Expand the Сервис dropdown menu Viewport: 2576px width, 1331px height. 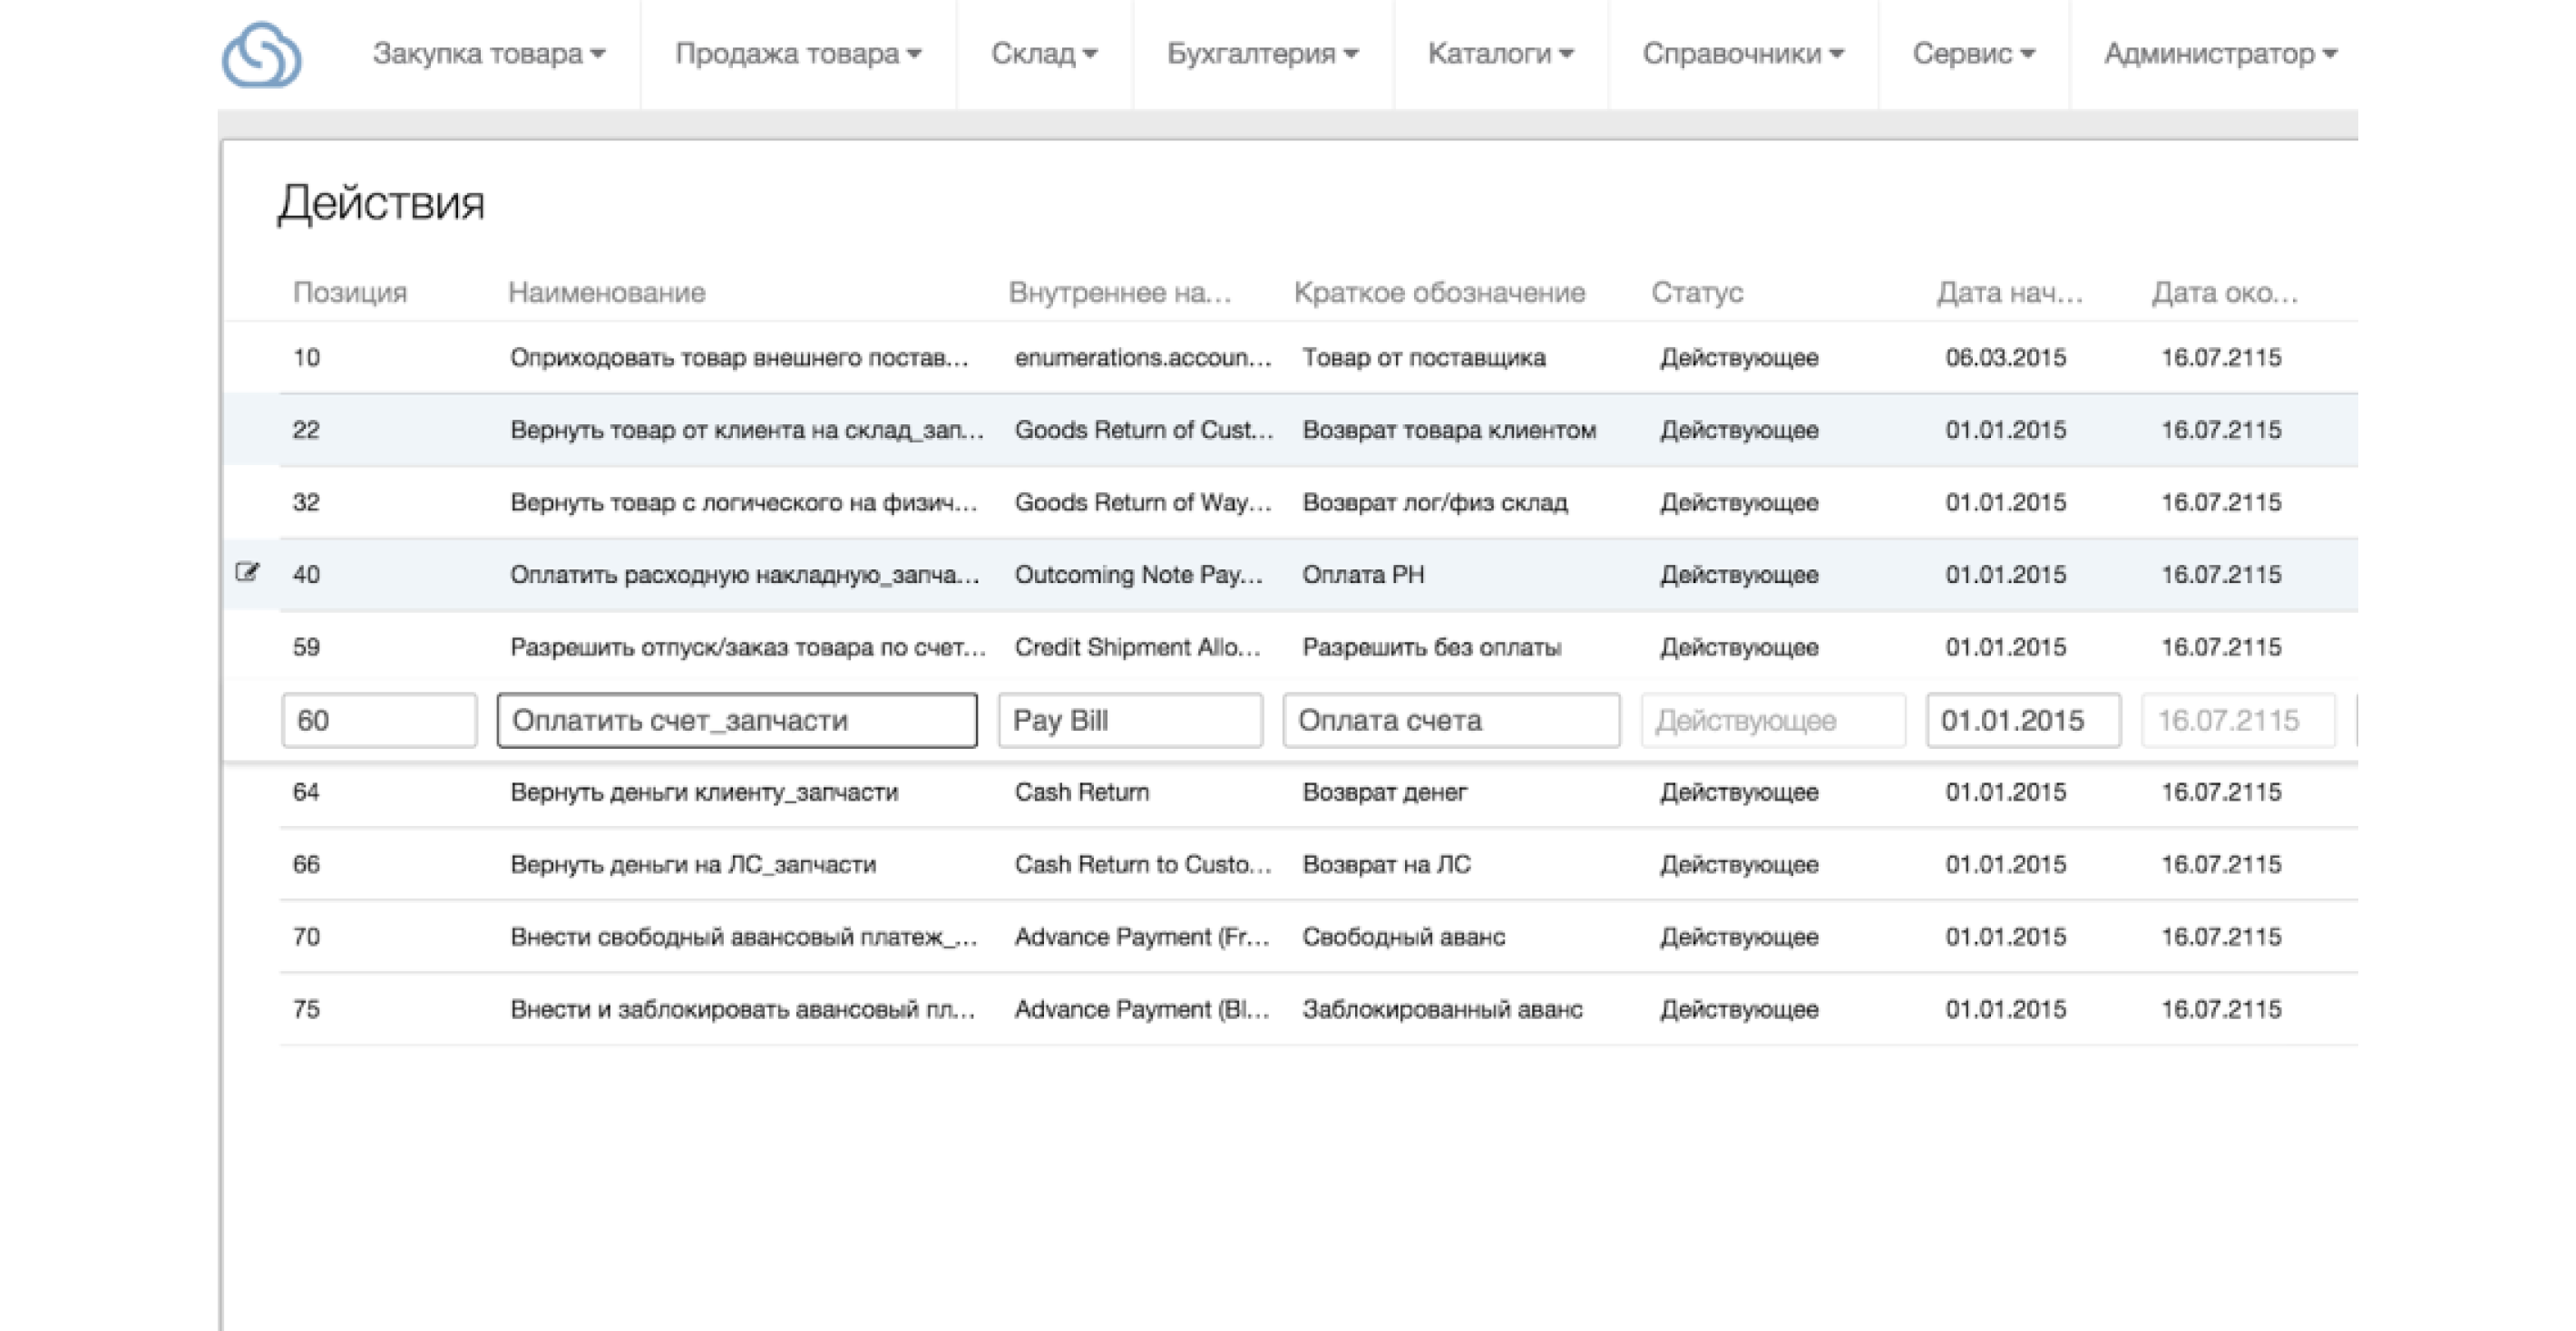(x=2028, y=54)
